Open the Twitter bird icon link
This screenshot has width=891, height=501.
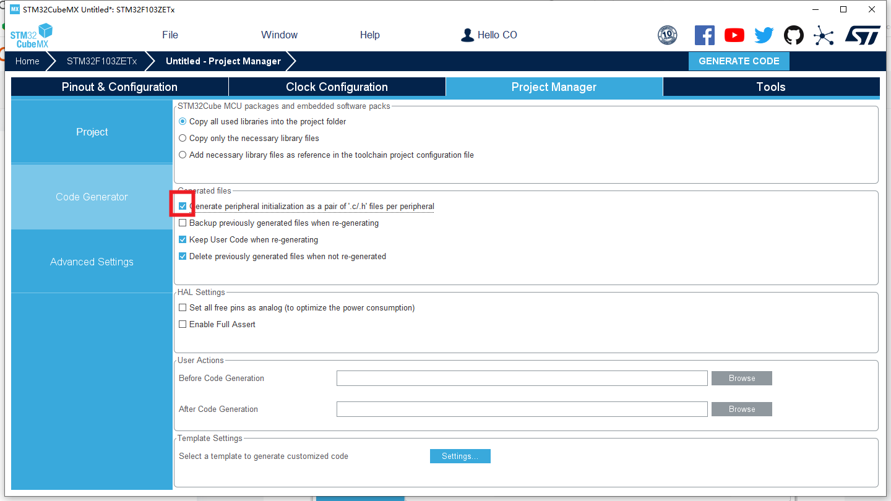pos(764,35)
